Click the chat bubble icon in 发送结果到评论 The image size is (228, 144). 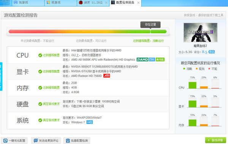coord(36,141)
